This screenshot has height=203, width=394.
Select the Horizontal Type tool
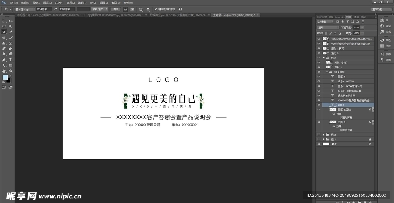pos(11,60)
